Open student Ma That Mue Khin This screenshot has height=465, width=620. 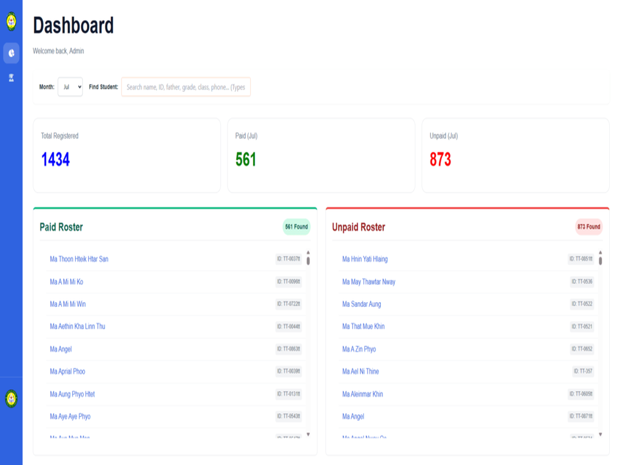click(363, 326)
